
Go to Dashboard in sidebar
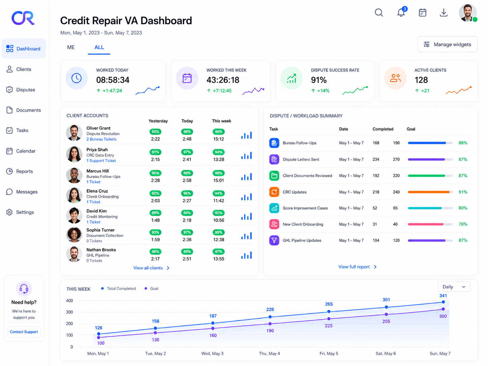click(x=24, y=49)
